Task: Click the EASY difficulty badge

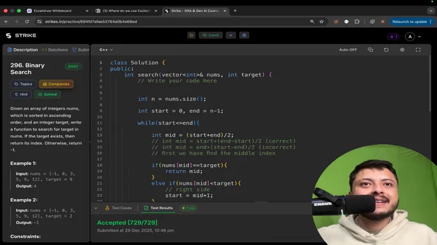Action: (73, 67)
